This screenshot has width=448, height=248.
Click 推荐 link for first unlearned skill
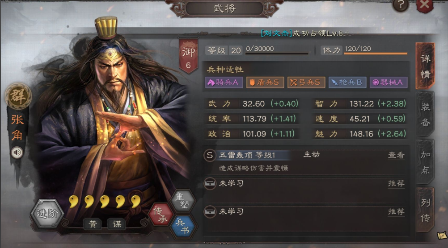click(396, 183)
